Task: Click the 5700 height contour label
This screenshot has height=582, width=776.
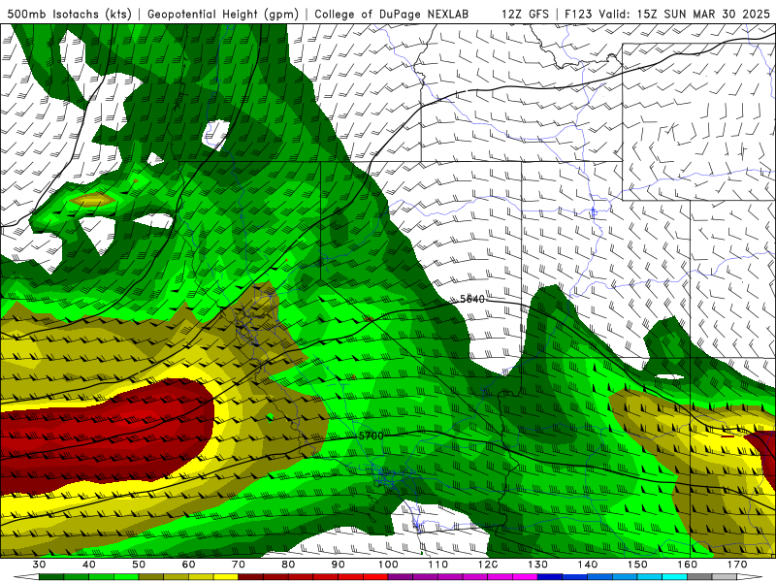Action: (371, 436)
